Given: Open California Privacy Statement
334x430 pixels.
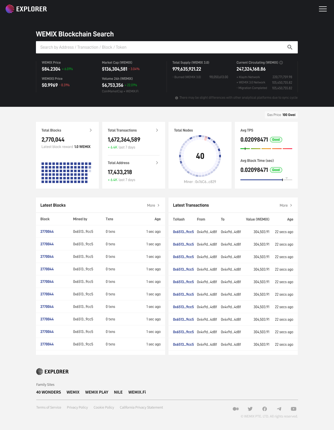Looking at the screenshot, I should click(141, 407).
